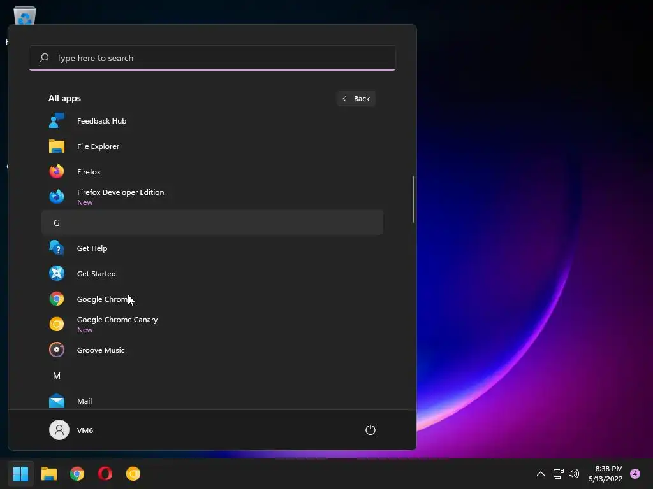Launch Firefox Developer Edition icon
The image size is (653, 489).
click(57, 197)
